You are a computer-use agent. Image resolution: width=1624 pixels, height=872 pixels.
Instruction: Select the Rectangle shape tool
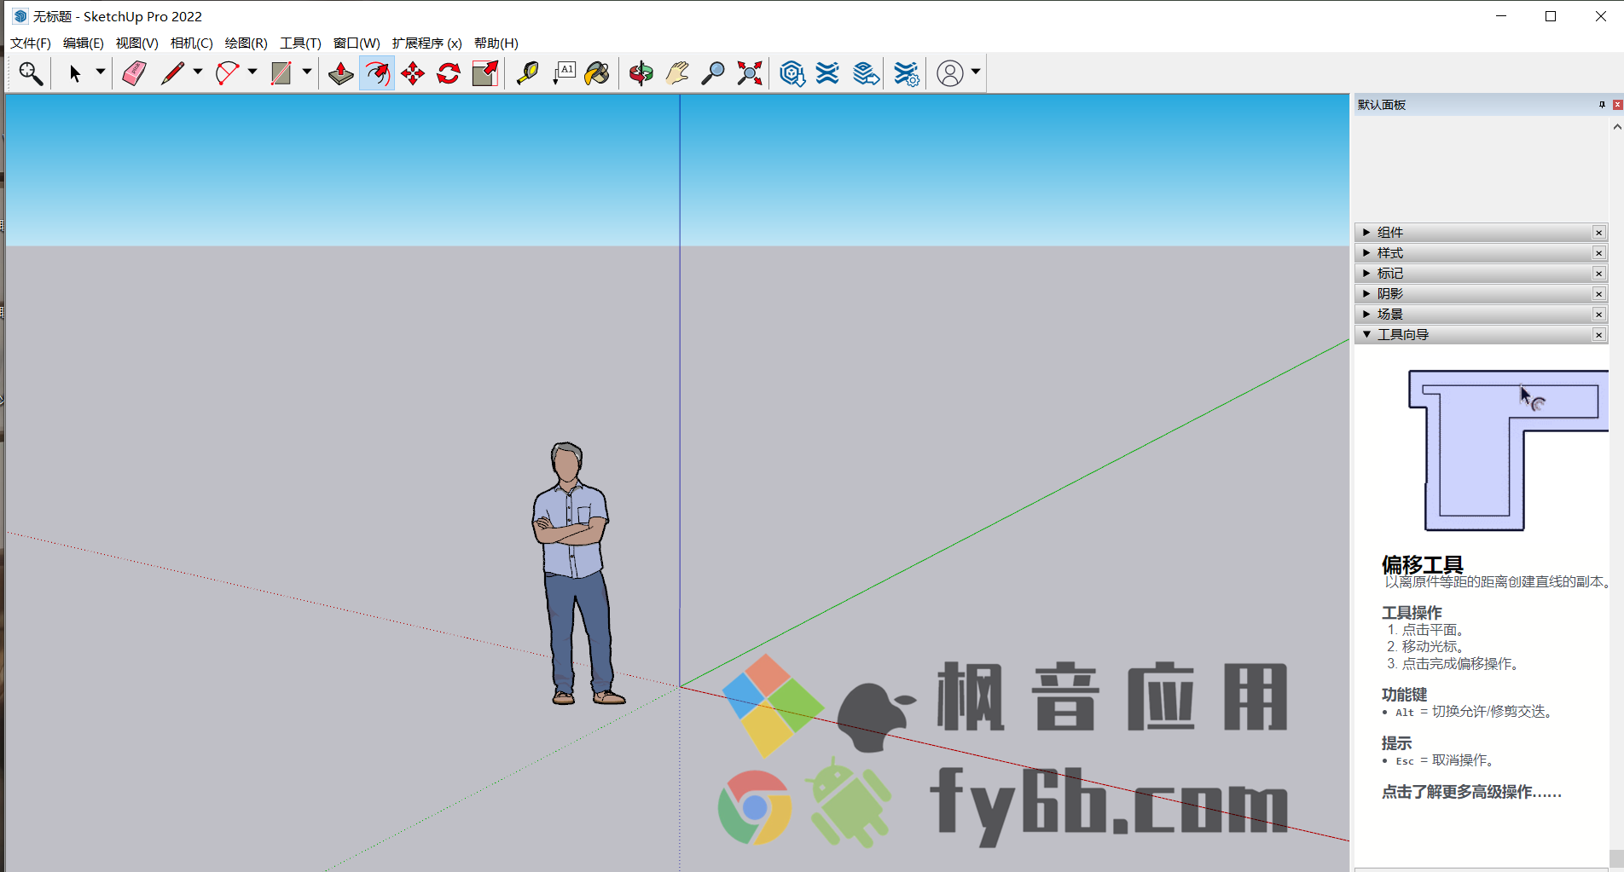[x=281, y=73]
